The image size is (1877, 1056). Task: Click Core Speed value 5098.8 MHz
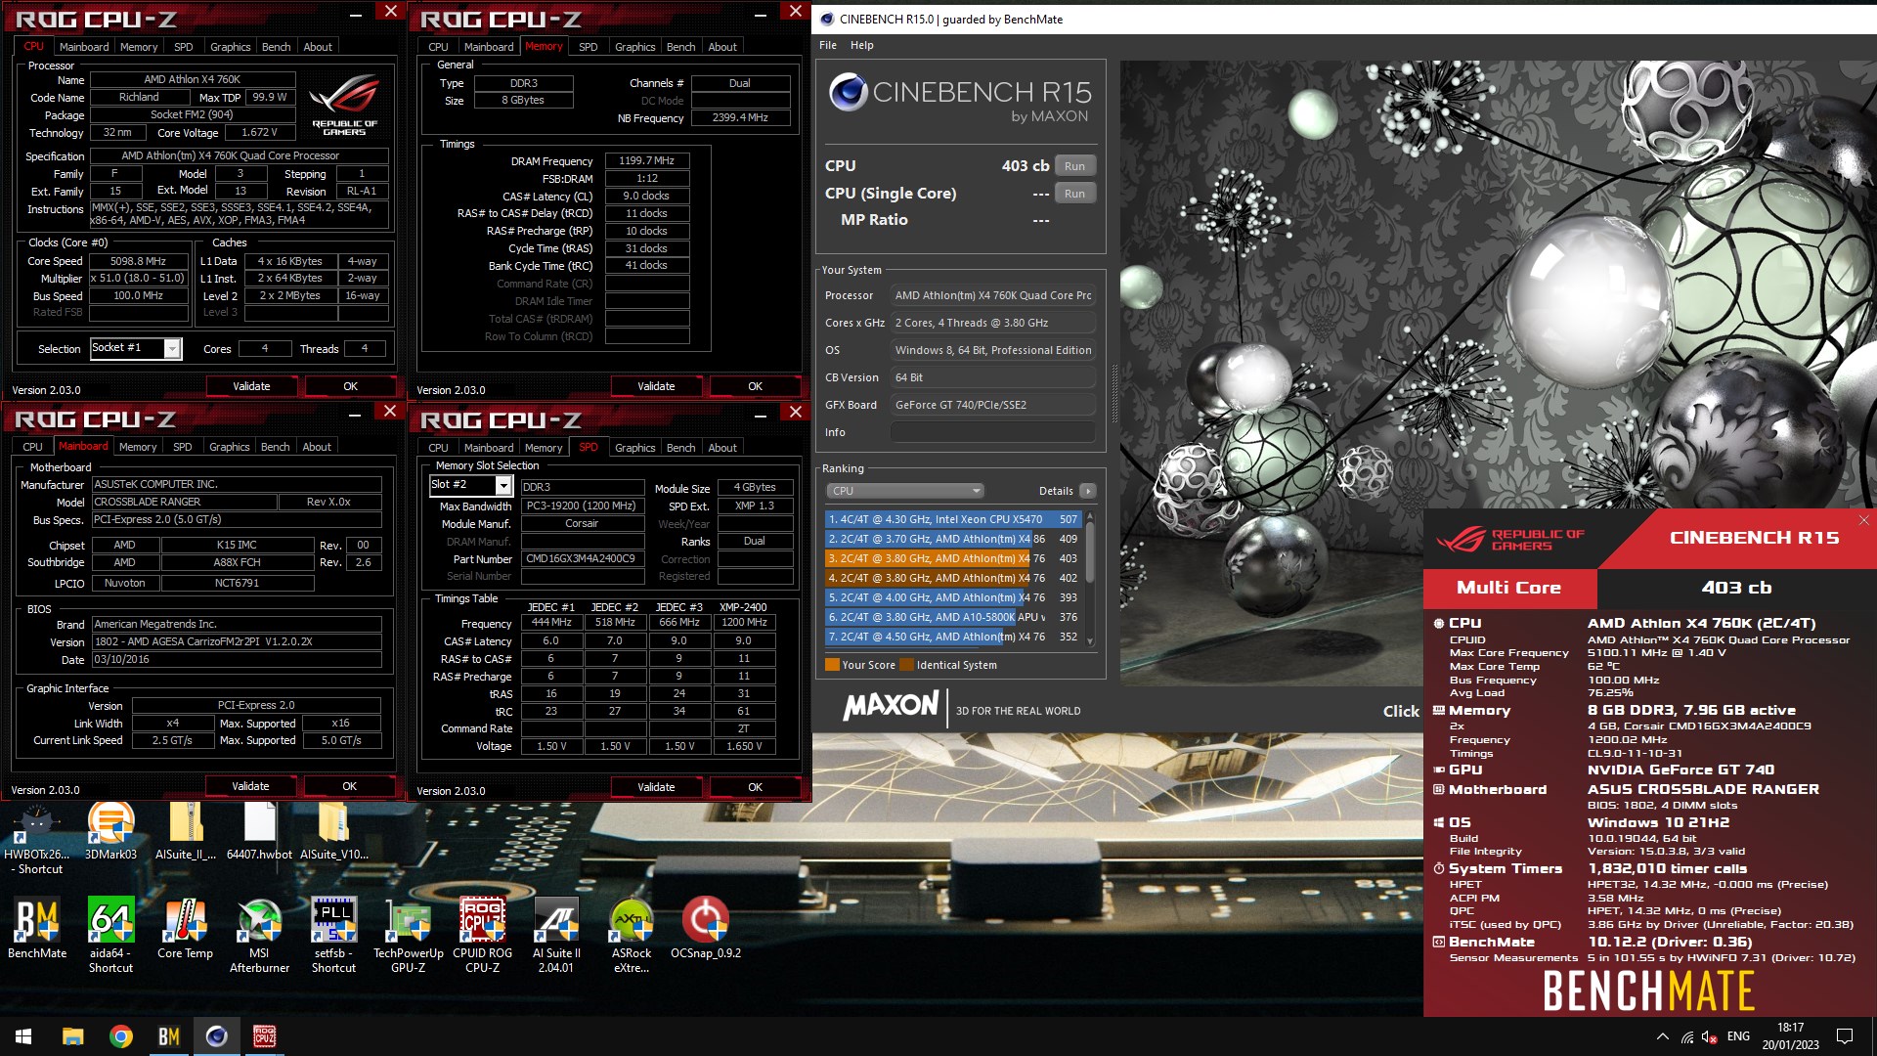tap(138, 261)
